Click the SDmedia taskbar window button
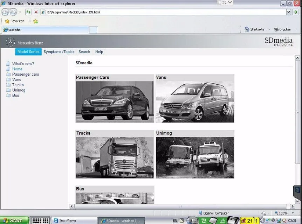The height and width of the screenshot is (224, 302). [x=121, y=221]
